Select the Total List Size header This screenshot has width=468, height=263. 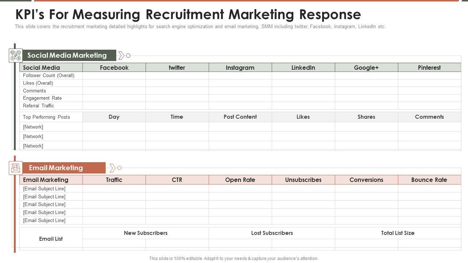[x=398, y=233]
